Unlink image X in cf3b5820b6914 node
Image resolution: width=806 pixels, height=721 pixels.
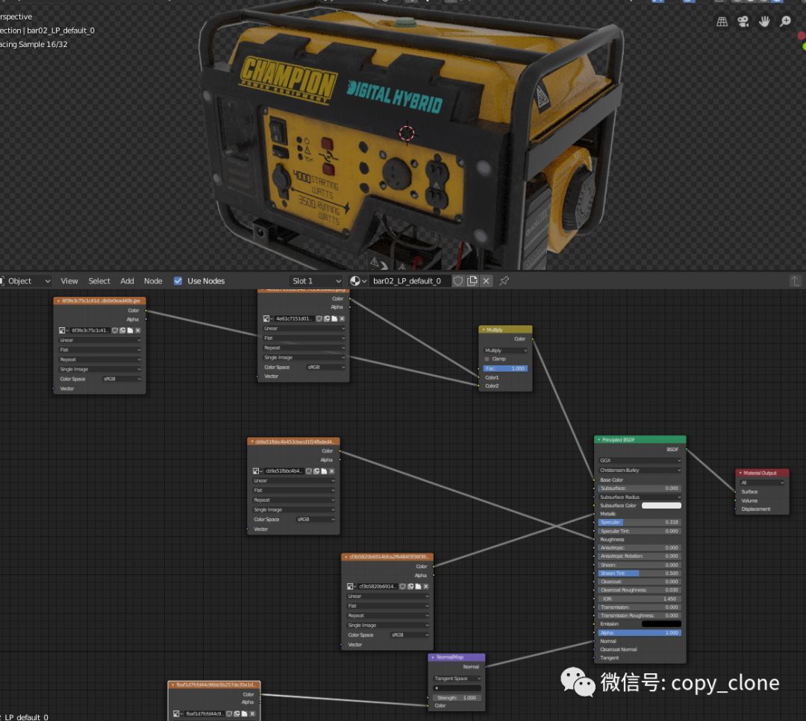pyautogui.click(x=425, y=586)
